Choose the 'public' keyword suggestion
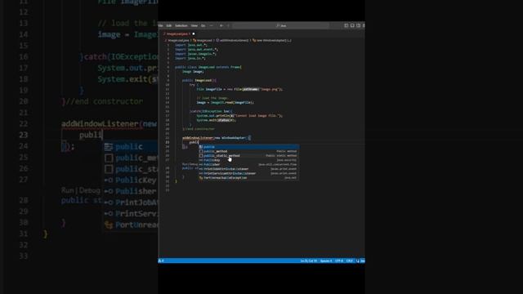The width and height of the screenshot is (523, 294). tap(248, 147)
